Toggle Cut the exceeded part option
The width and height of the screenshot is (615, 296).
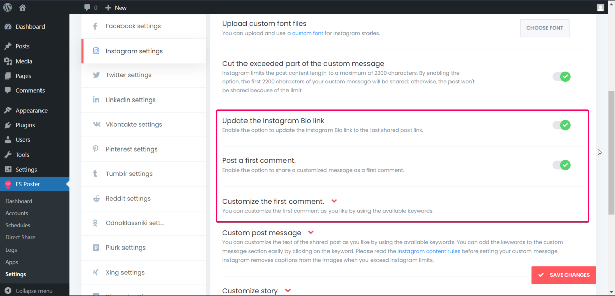click(561, 77)
